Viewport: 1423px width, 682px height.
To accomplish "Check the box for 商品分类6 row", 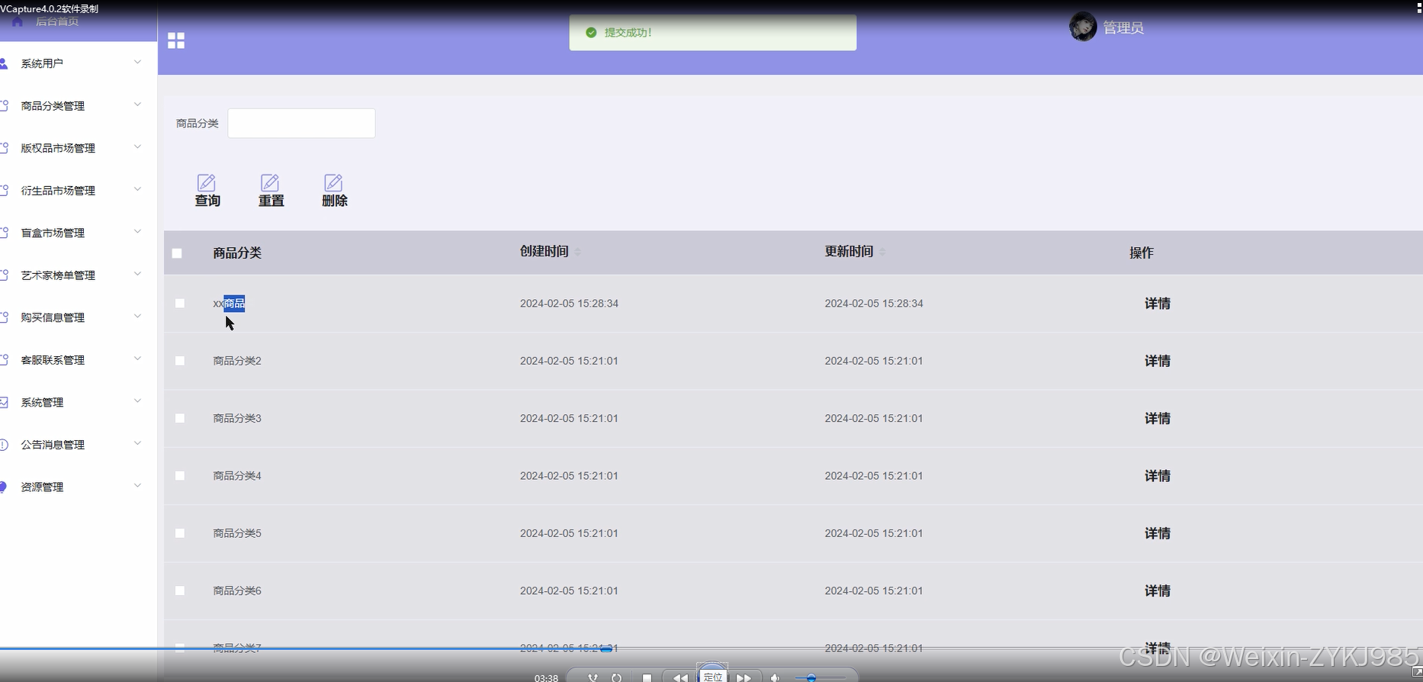I will (x=180, y=590).
